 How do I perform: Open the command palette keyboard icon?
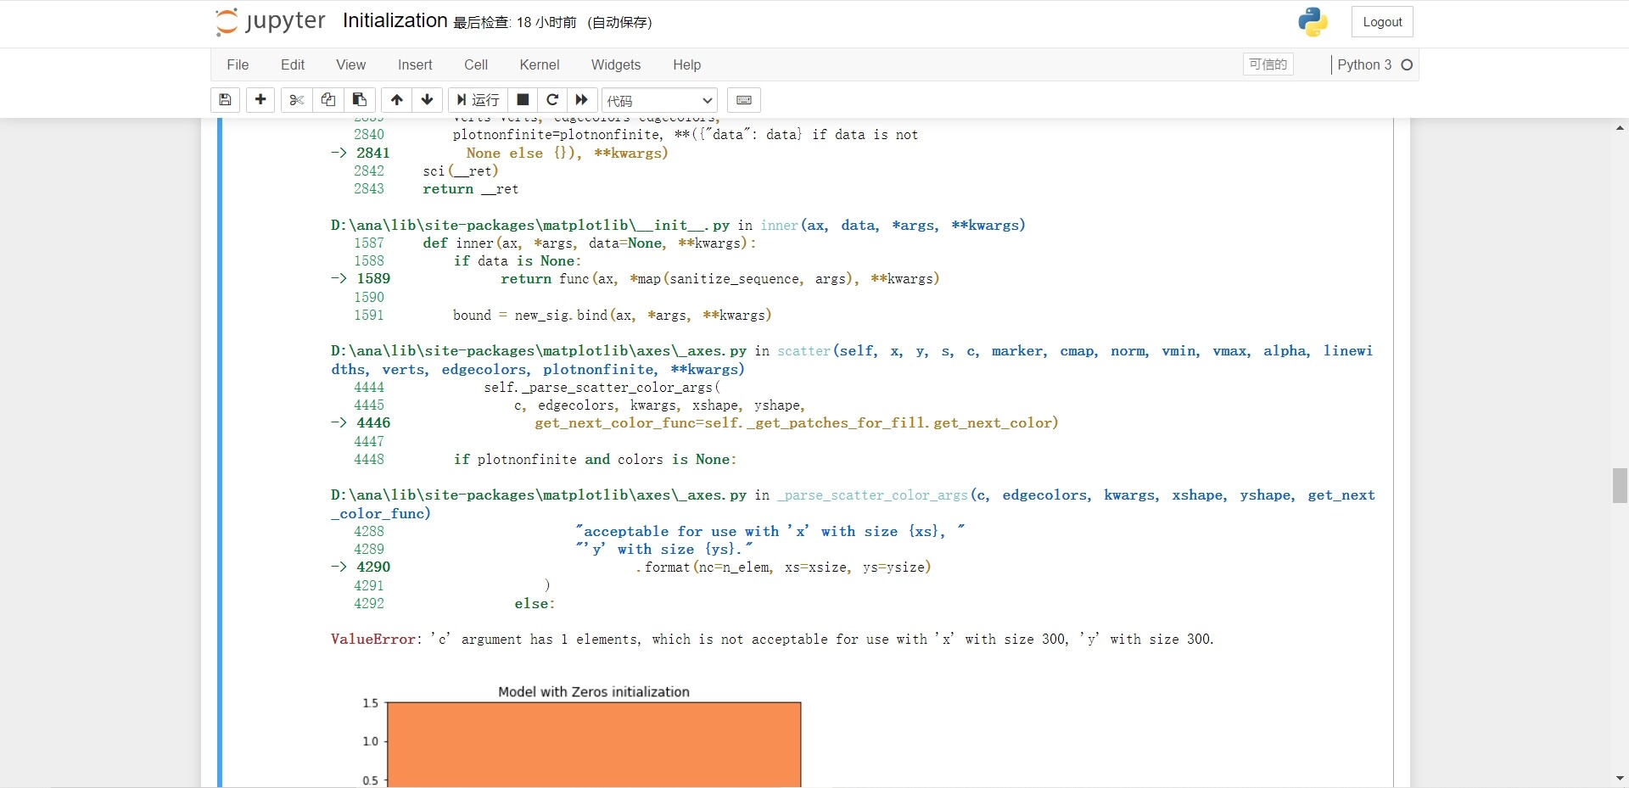(744, 100)
